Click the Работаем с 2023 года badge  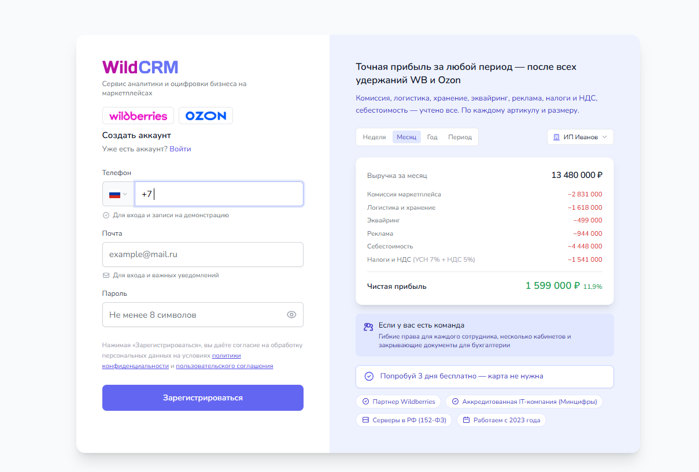[x=501, y=420]
